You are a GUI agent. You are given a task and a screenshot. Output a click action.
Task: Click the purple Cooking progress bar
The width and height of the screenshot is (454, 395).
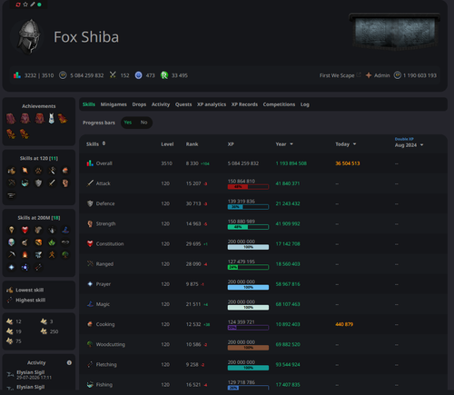click(248, 328)
